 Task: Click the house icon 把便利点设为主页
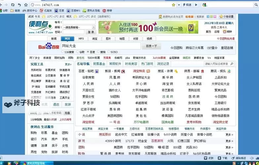[160, 16]
